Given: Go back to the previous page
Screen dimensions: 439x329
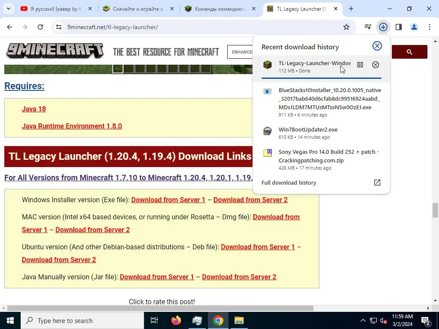Looking at the screenshot, I should [x=9, y=27].
